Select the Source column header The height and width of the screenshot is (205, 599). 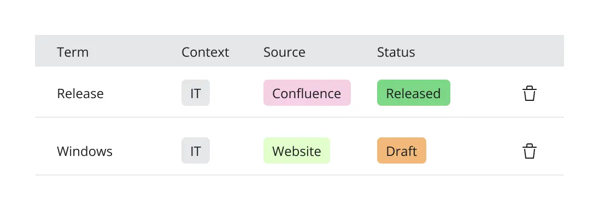click(284, 52)
